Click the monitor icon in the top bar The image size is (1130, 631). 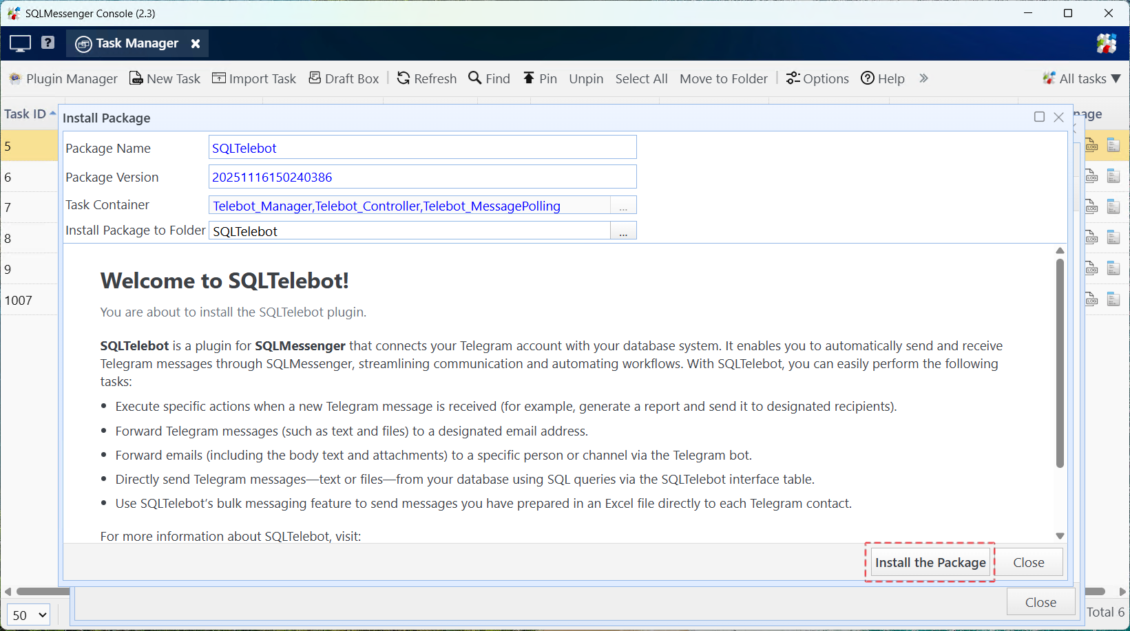click(19, 43)
